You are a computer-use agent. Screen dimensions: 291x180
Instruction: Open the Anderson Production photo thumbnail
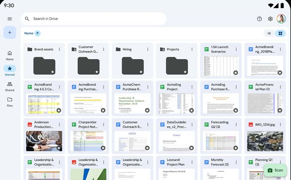pos(44,141)
